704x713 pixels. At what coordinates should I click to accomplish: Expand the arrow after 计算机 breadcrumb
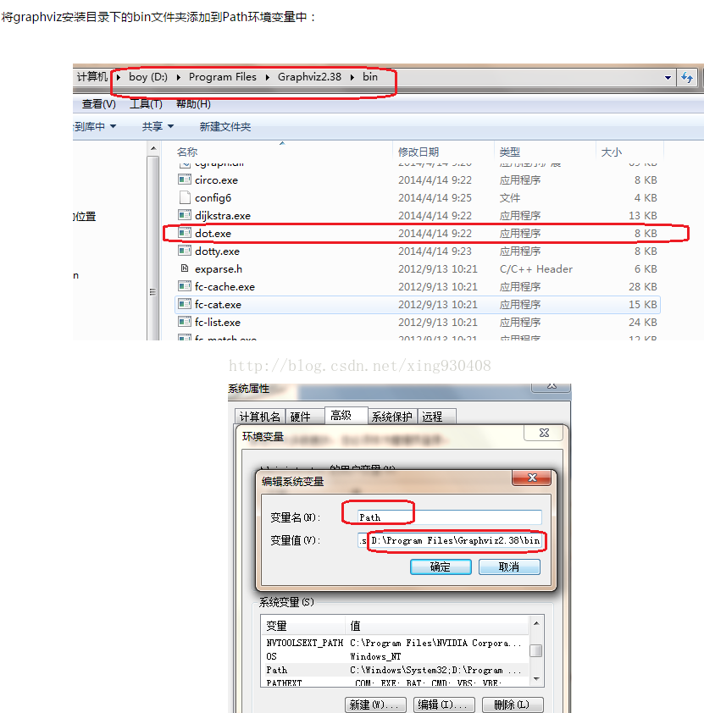click(119, 77)
